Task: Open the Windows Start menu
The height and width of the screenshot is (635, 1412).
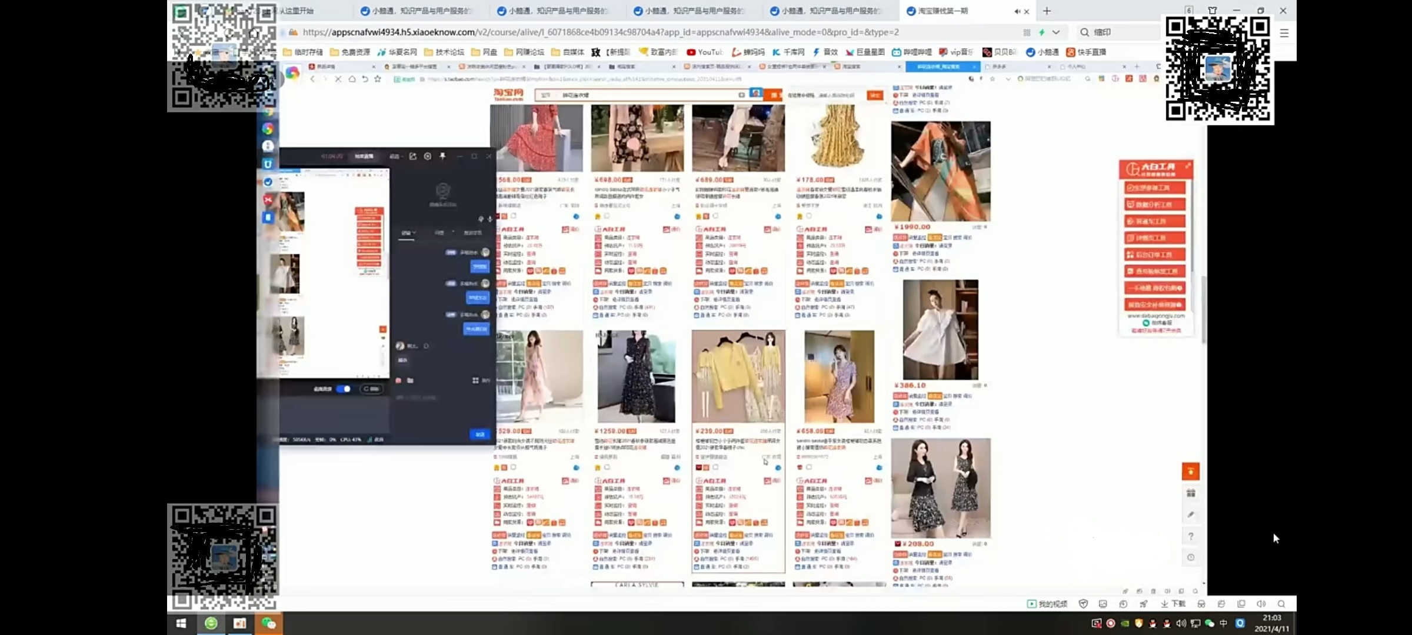Action: [x=181, y=623]
